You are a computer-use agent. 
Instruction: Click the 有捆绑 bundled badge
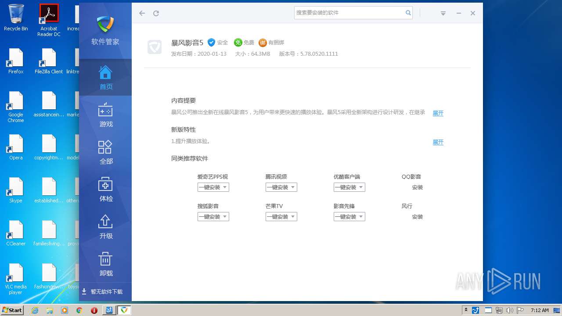pos(271,43)
